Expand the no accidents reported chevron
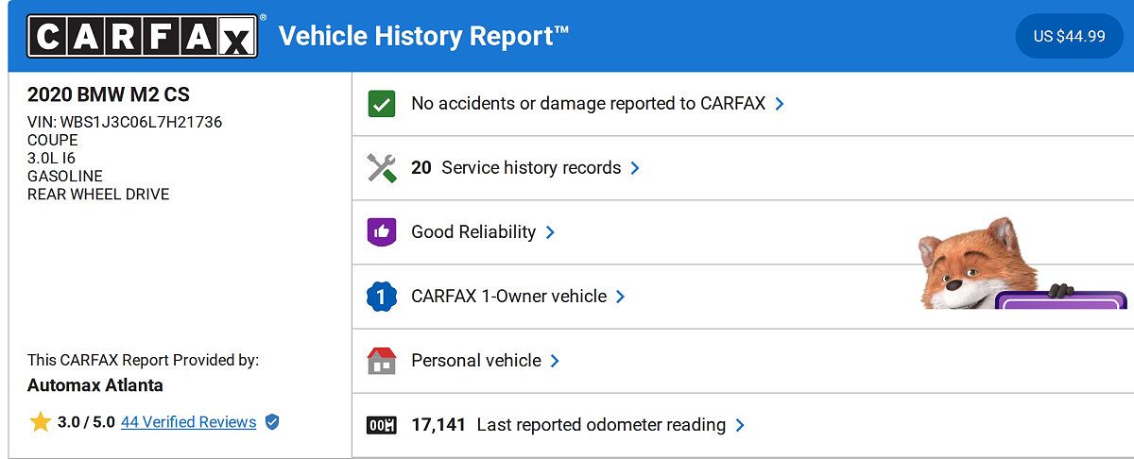 tap(780, 104)
